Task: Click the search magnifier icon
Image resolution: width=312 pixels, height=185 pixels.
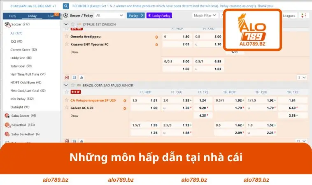Action: 66,6
